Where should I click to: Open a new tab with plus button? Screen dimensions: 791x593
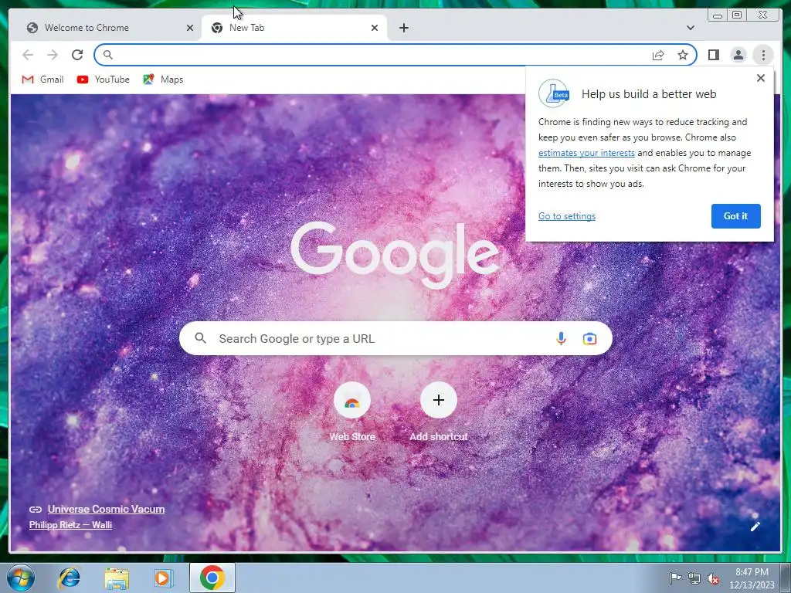pos(403,28)
